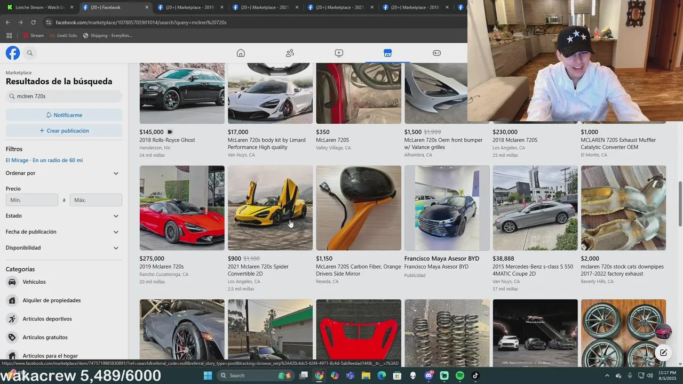
Task: Click the browser Forward arrow
Action: (20, 22)
